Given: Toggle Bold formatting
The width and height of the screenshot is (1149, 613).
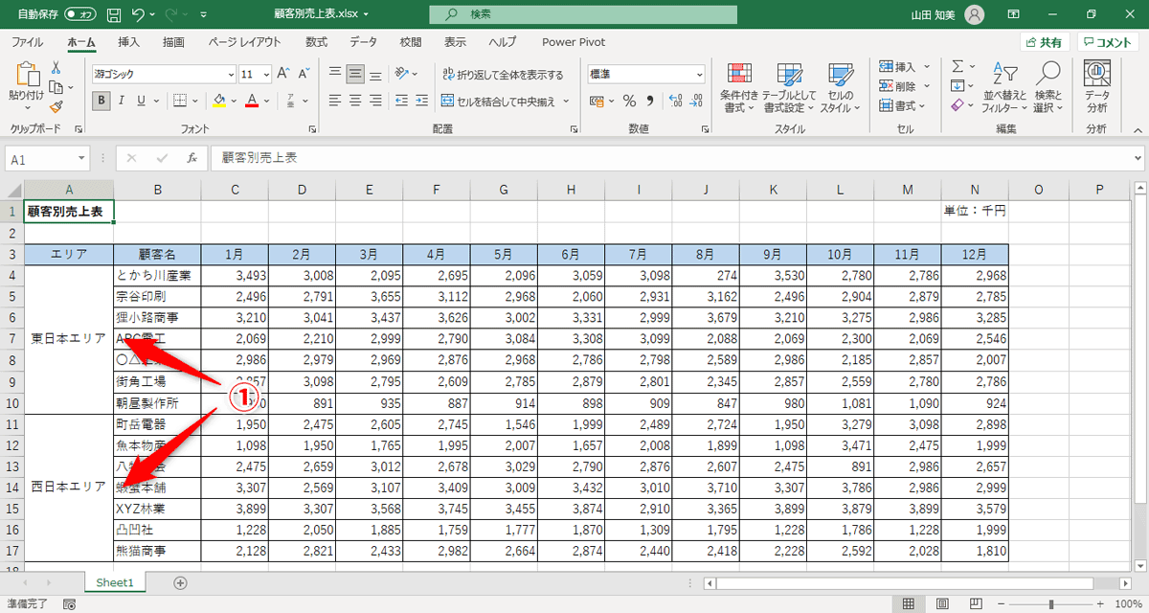Looking at the screenshot, I should click(101, 101).
